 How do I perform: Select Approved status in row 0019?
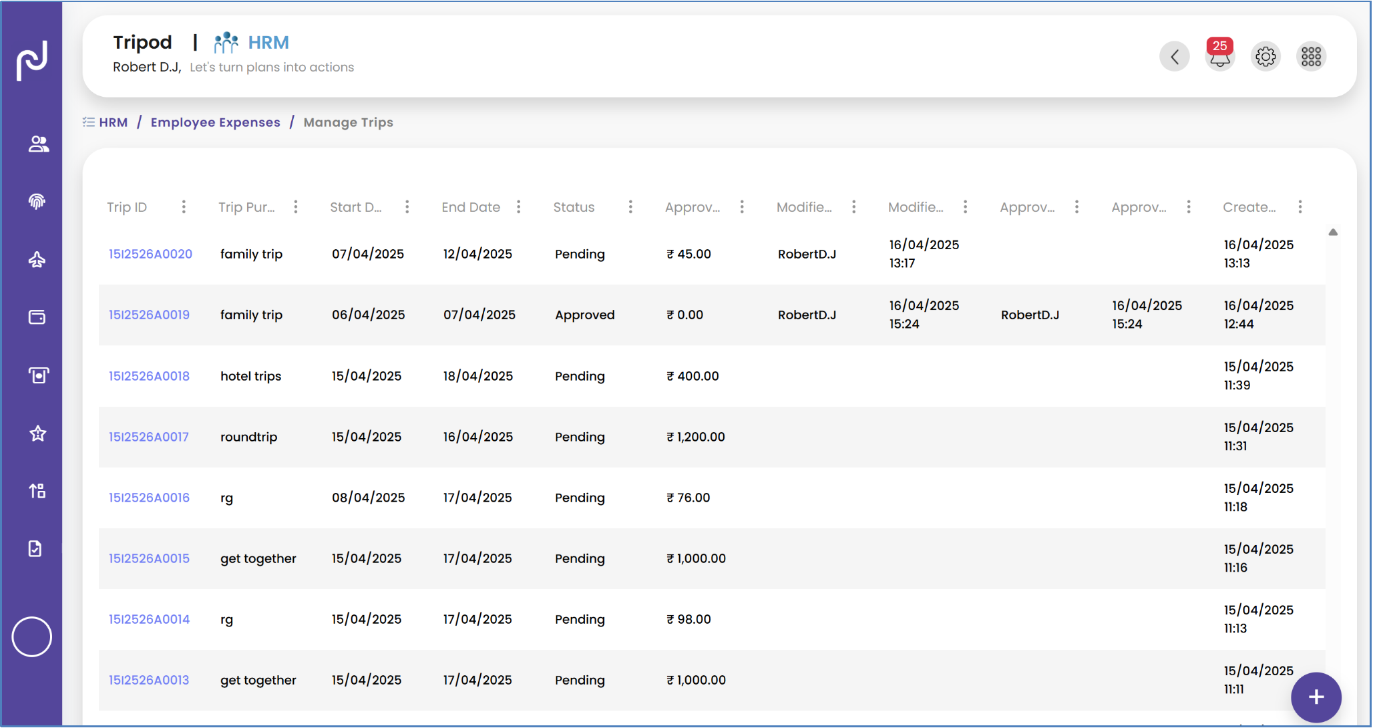coord(585,315)
